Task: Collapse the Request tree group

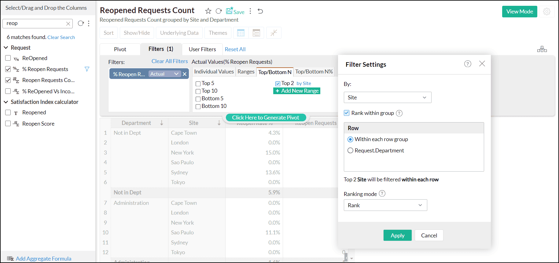Action: coord(6,48)
